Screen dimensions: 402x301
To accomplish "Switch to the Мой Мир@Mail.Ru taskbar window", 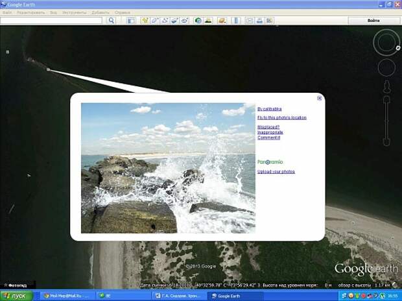I will point(67,296).
